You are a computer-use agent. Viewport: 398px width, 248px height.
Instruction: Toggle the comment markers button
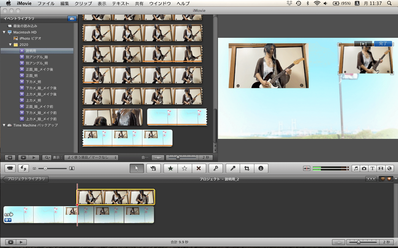tap(382, 179)
